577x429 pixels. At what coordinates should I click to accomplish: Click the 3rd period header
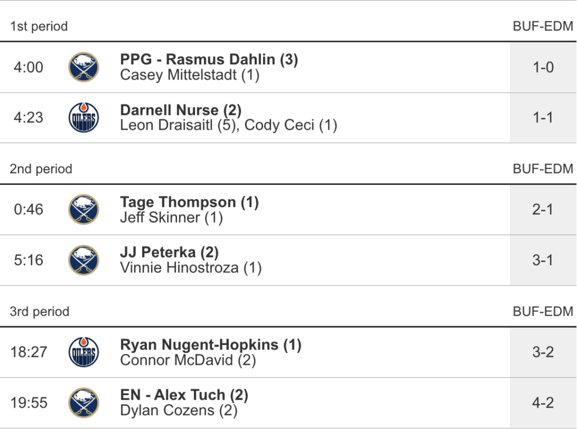click(39, 312)
